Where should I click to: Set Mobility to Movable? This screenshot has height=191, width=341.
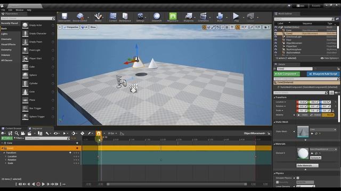point(328,115)
